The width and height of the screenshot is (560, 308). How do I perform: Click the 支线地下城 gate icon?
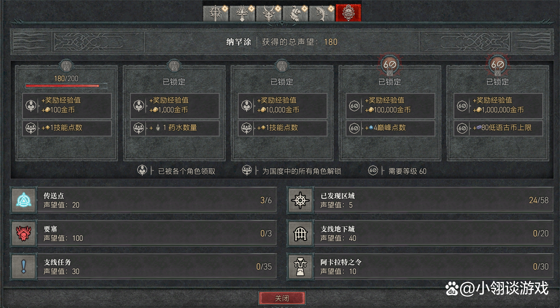coord(301,233)
